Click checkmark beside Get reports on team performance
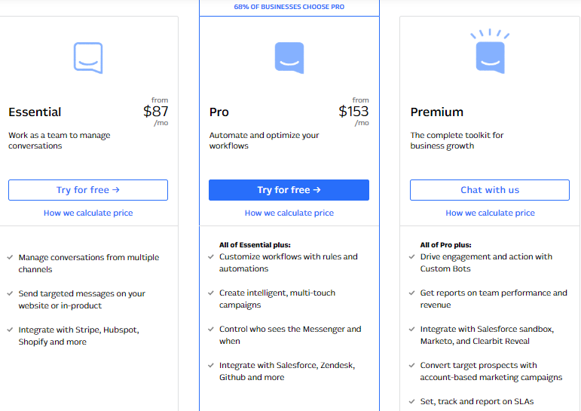 (411, 293)
